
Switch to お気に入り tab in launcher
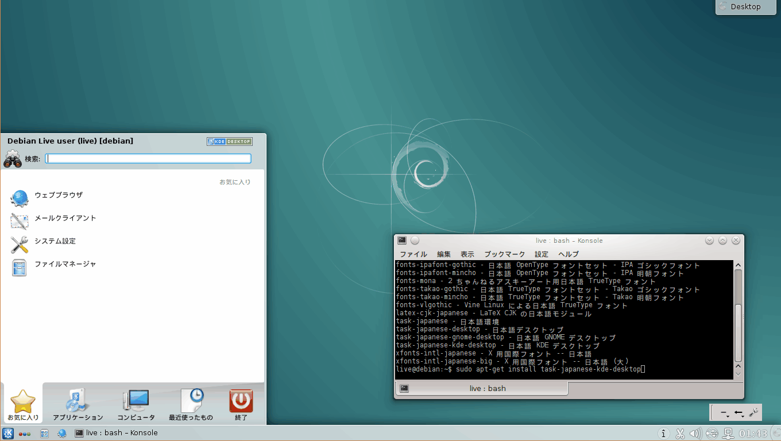tap(23, 404)
